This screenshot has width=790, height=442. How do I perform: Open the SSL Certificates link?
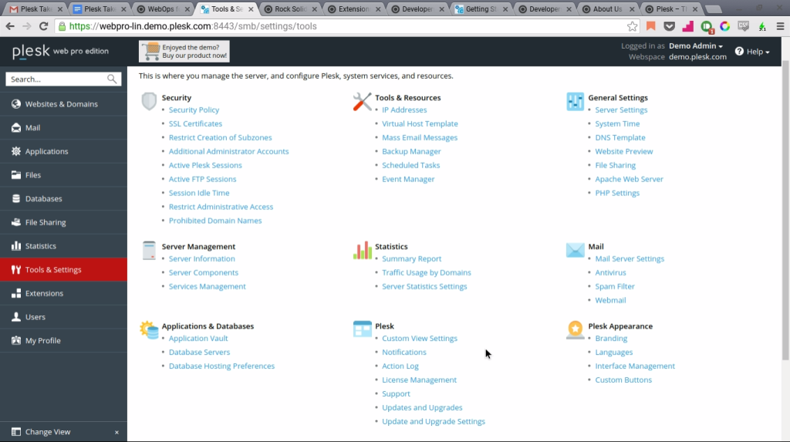click(x=195, y=123)
